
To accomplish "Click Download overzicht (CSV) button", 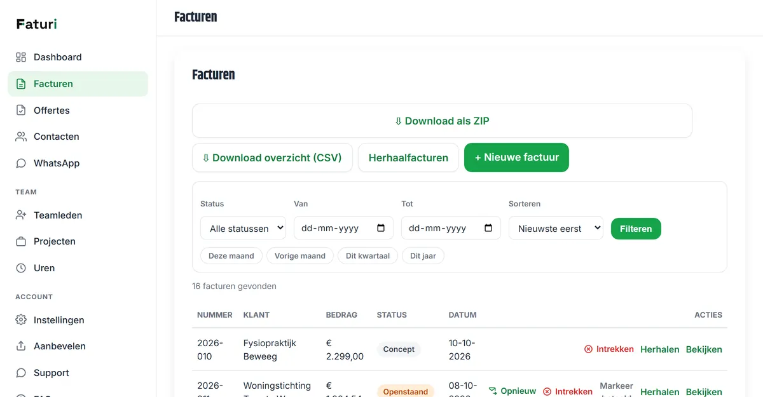I will click(x=272, y=158).
